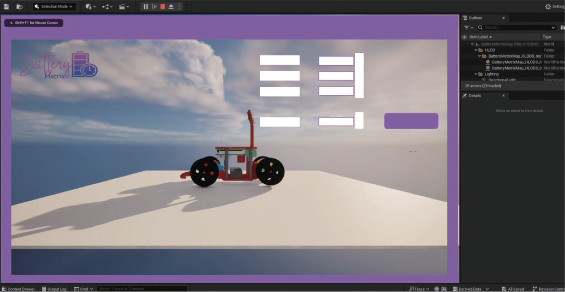Image resolution: width=565 pixels, height=292 pixels.
Task: Stop the play session
Action: click(x=163, y=6)
